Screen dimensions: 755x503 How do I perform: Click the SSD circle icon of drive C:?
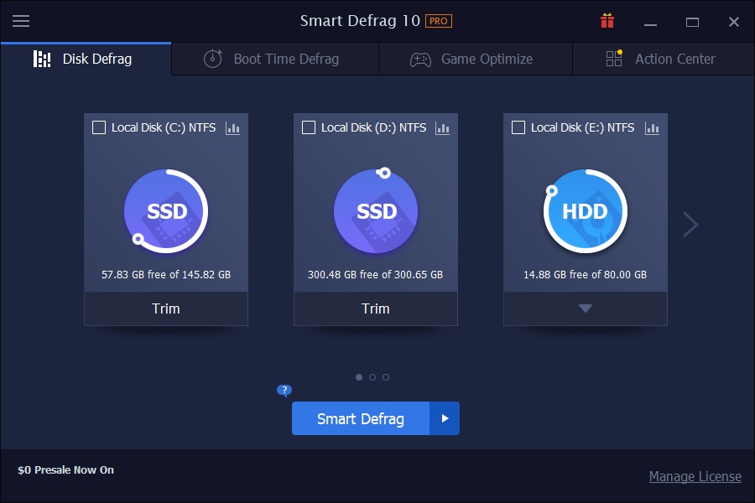click(166, 210)
